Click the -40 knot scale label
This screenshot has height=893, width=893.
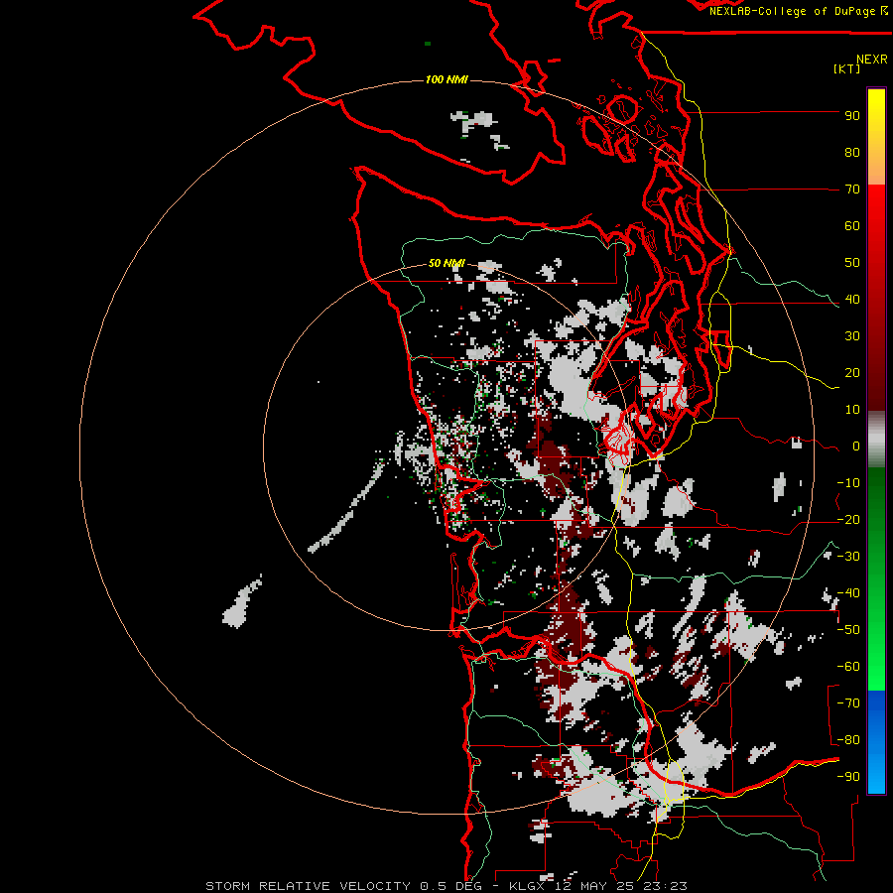click(x=848, y=593)
